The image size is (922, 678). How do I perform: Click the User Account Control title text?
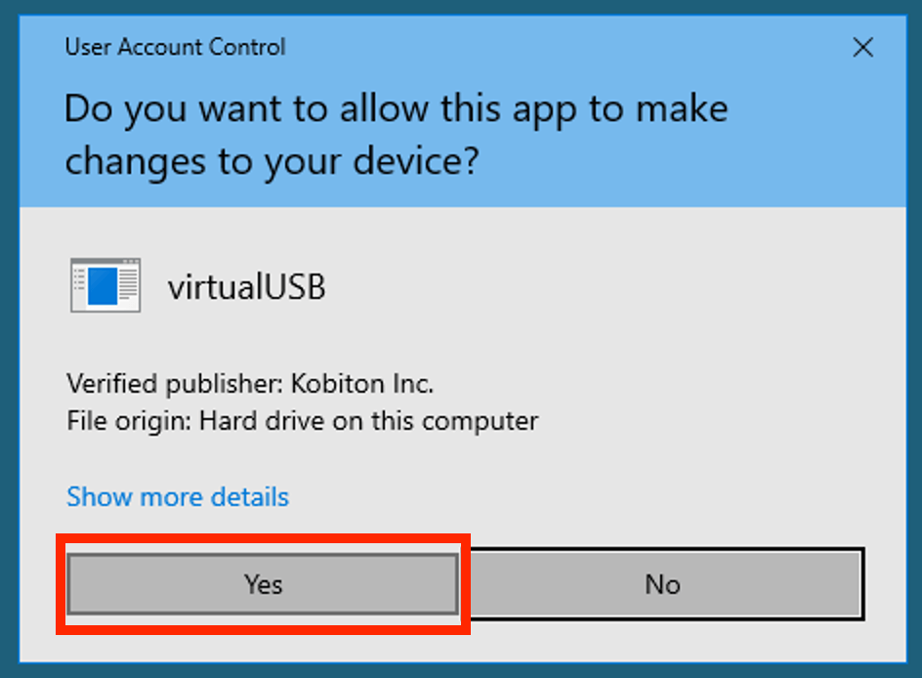(175, 47)
